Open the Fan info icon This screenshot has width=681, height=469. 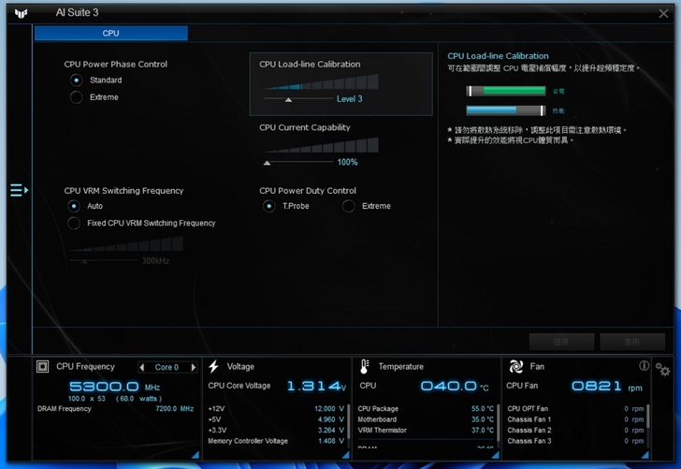pyautogui.click(x=644, y=365)
